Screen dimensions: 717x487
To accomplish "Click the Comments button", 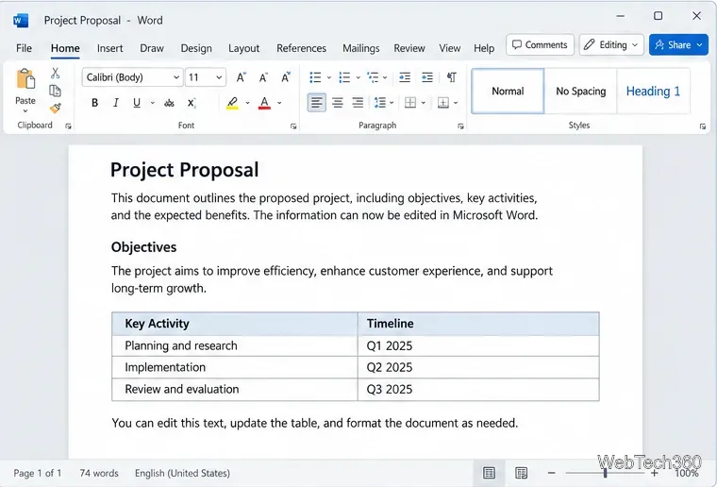I will [540, 44].
